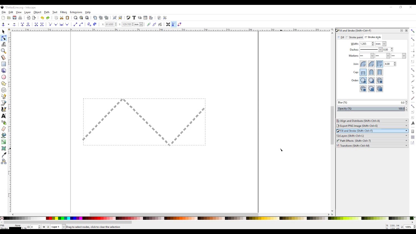Screen dimensions: 416x234
Task: Select the Ellipse tool
Action: point(4,77)
